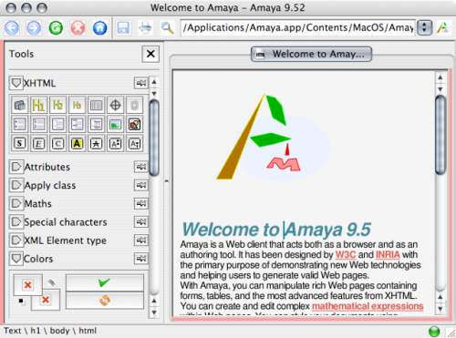
Task: Apply superscript with the raised A icon
Action: (x=115, y=143)
